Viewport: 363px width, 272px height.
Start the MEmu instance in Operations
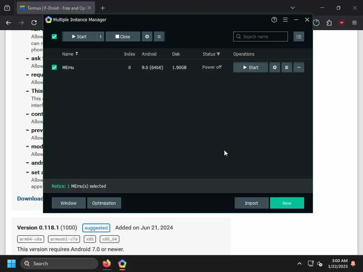click(251, 67)
